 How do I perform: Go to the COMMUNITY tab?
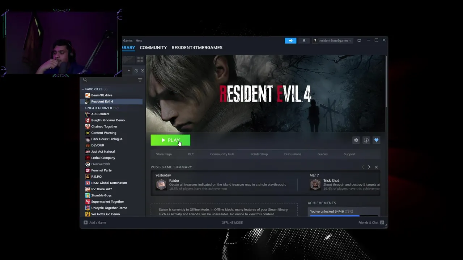(153, 47)
